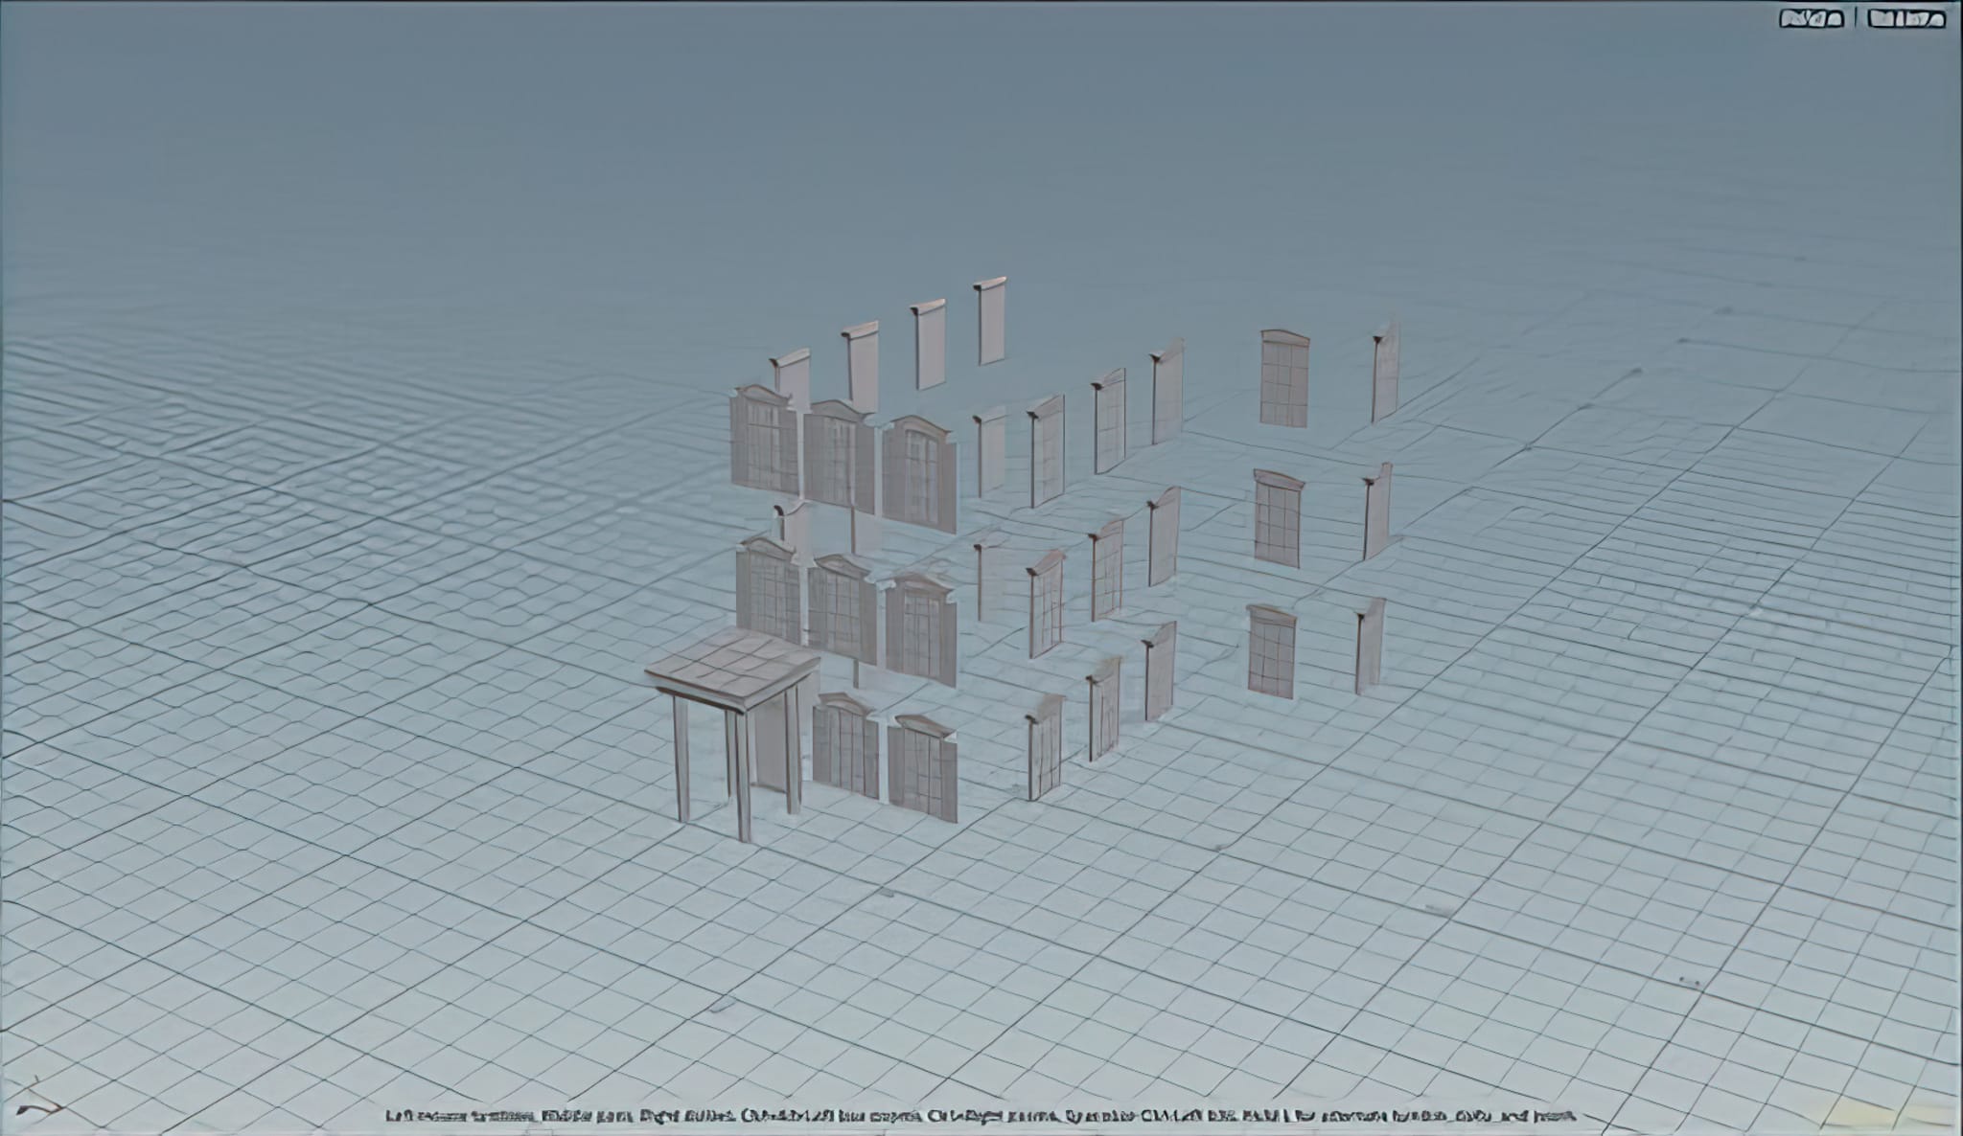This screenshot has height=1136, width=1963.
Task: Select the middle isolated window on the right
Action: pyautogui.click(x=1277, y=519)
